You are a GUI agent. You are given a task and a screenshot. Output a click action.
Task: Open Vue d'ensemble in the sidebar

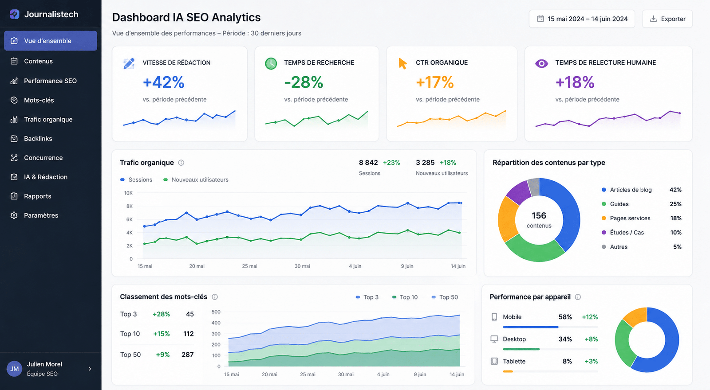pos(51,41)
